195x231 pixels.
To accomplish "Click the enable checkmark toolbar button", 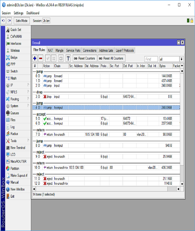I will pos(48,58).
